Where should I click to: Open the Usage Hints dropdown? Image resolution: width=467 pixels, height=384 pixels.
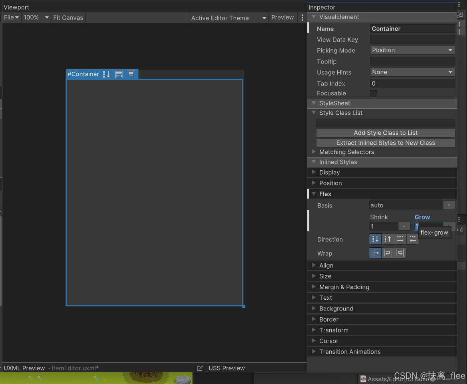(412, 72)
